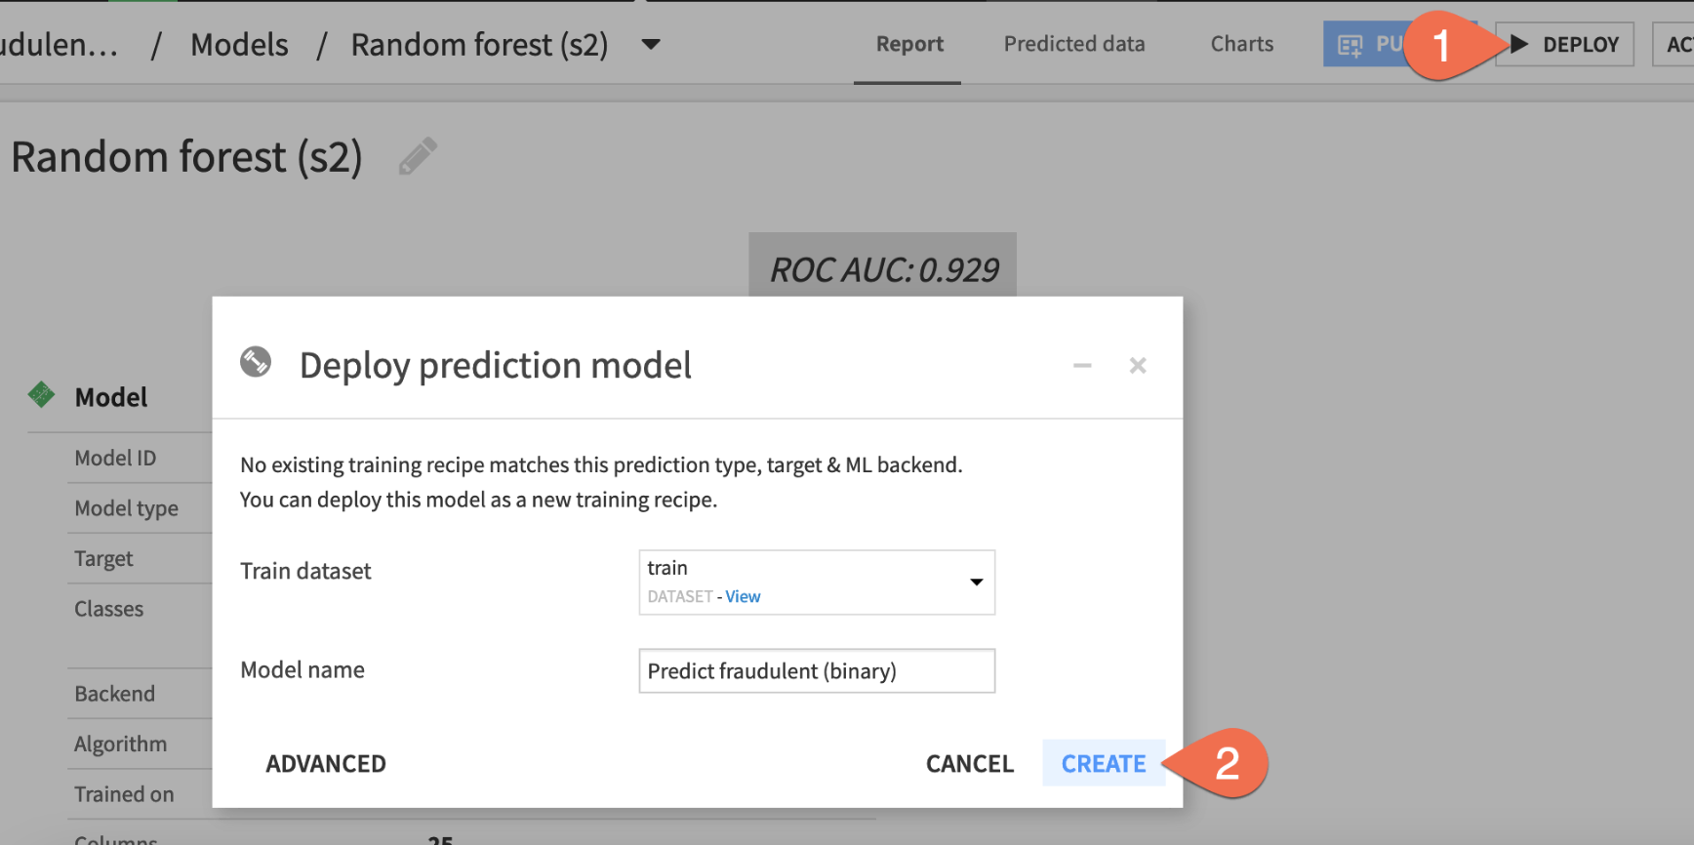Click the Publish dashboard icon
This screenshot has height=845, width=1694.
click(x=1351, y=45)
